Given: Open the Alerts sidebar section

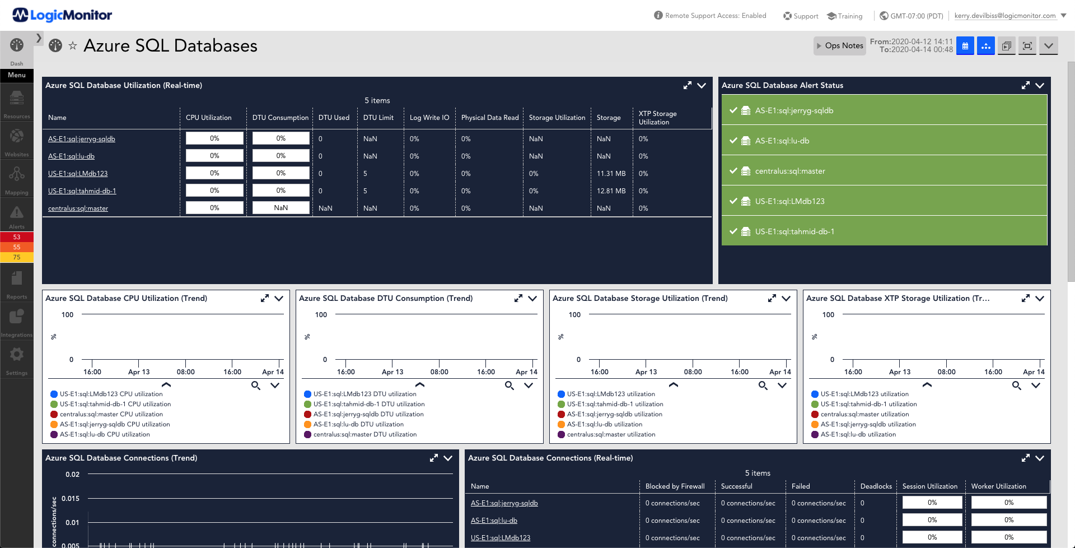Looking at the screenshot, I should tap(17, 216).
